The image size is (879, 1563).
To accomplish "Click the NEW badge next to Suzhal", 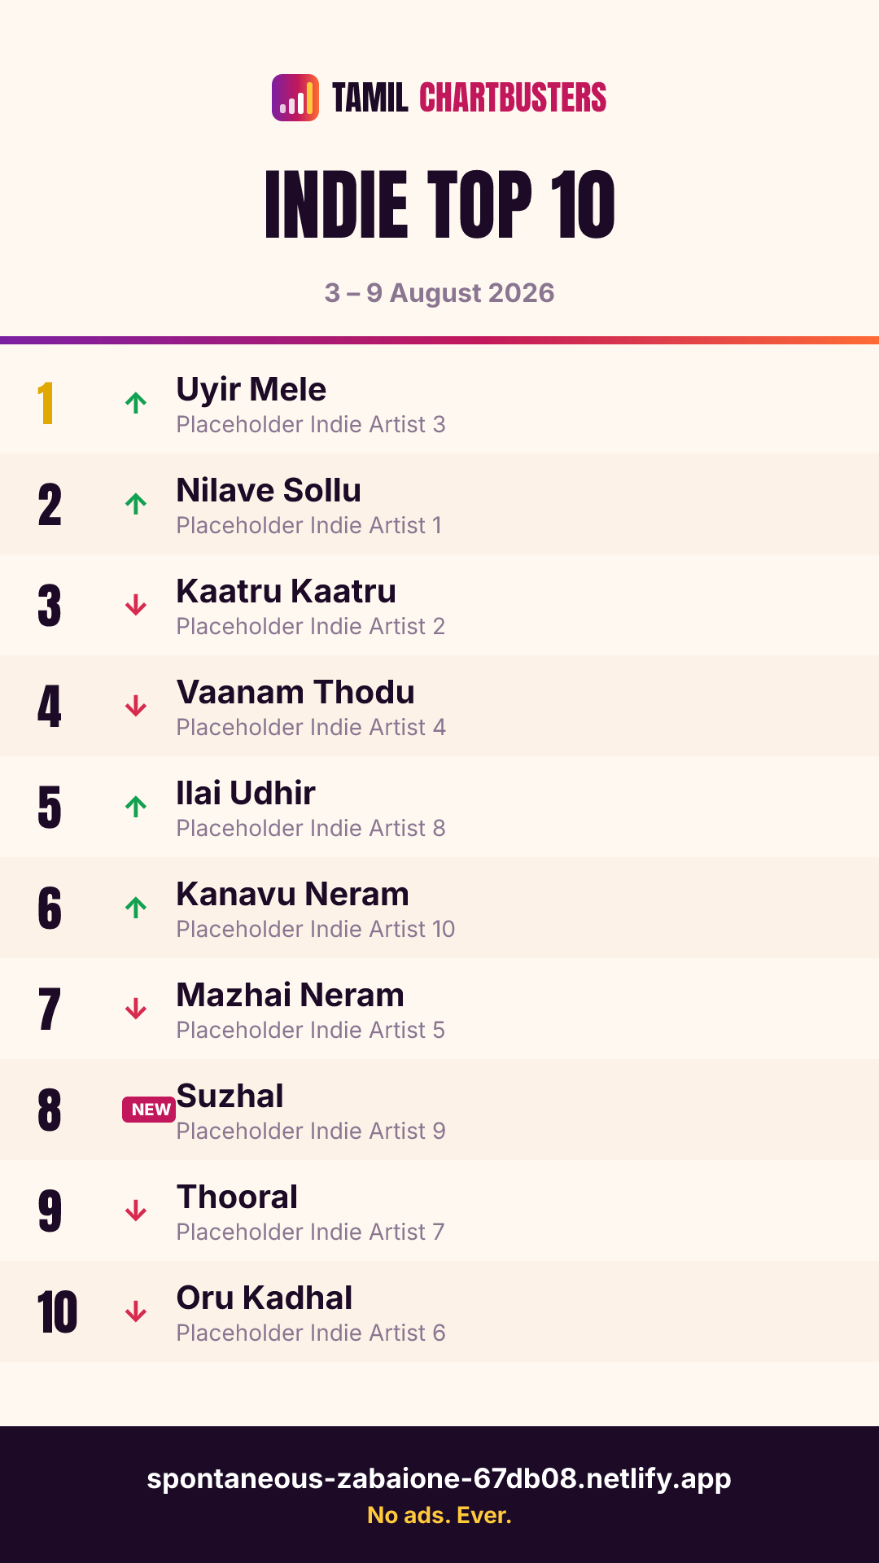I will click(149, 1110).
